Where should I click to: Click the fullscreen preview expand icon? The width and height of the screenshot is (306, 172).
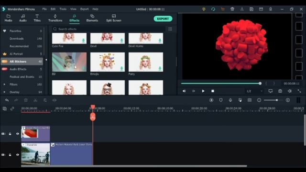(299, 91)
